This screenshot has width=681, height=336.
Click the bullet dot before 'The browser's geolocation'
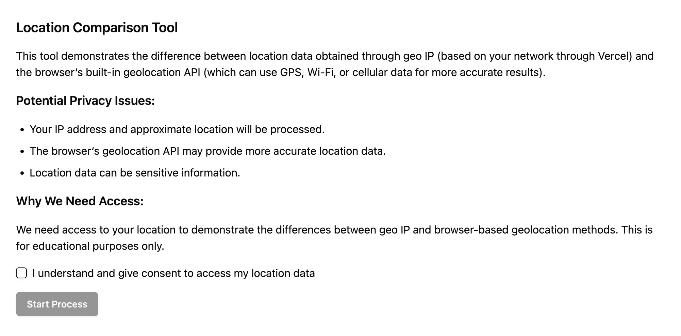(x=22, y=151)
